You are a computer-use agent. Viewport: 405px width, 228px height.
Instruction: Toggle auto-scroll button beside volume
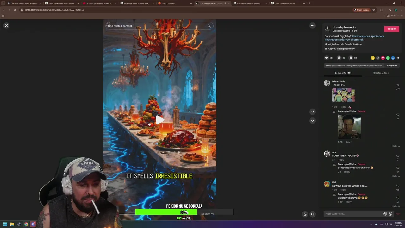[x=305, y=214]
